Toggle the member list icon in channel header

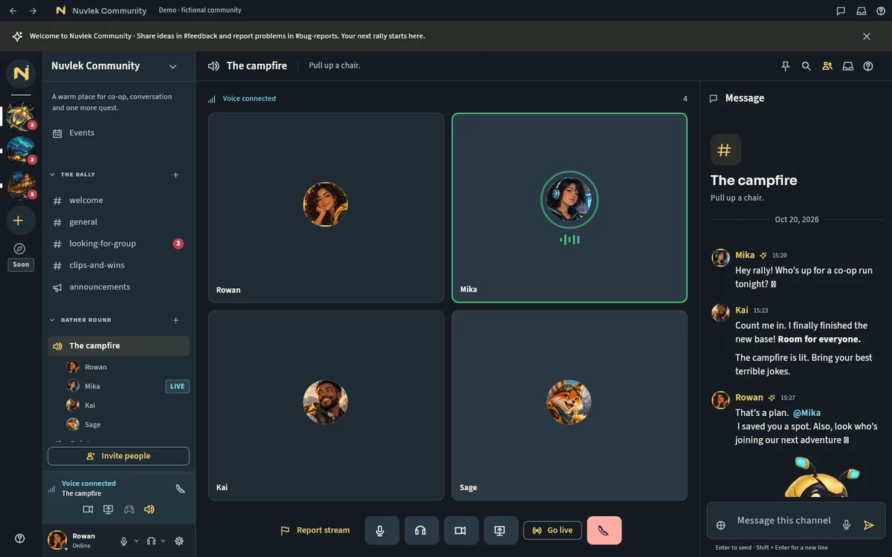pyautogui.click(x=827, y=66)
